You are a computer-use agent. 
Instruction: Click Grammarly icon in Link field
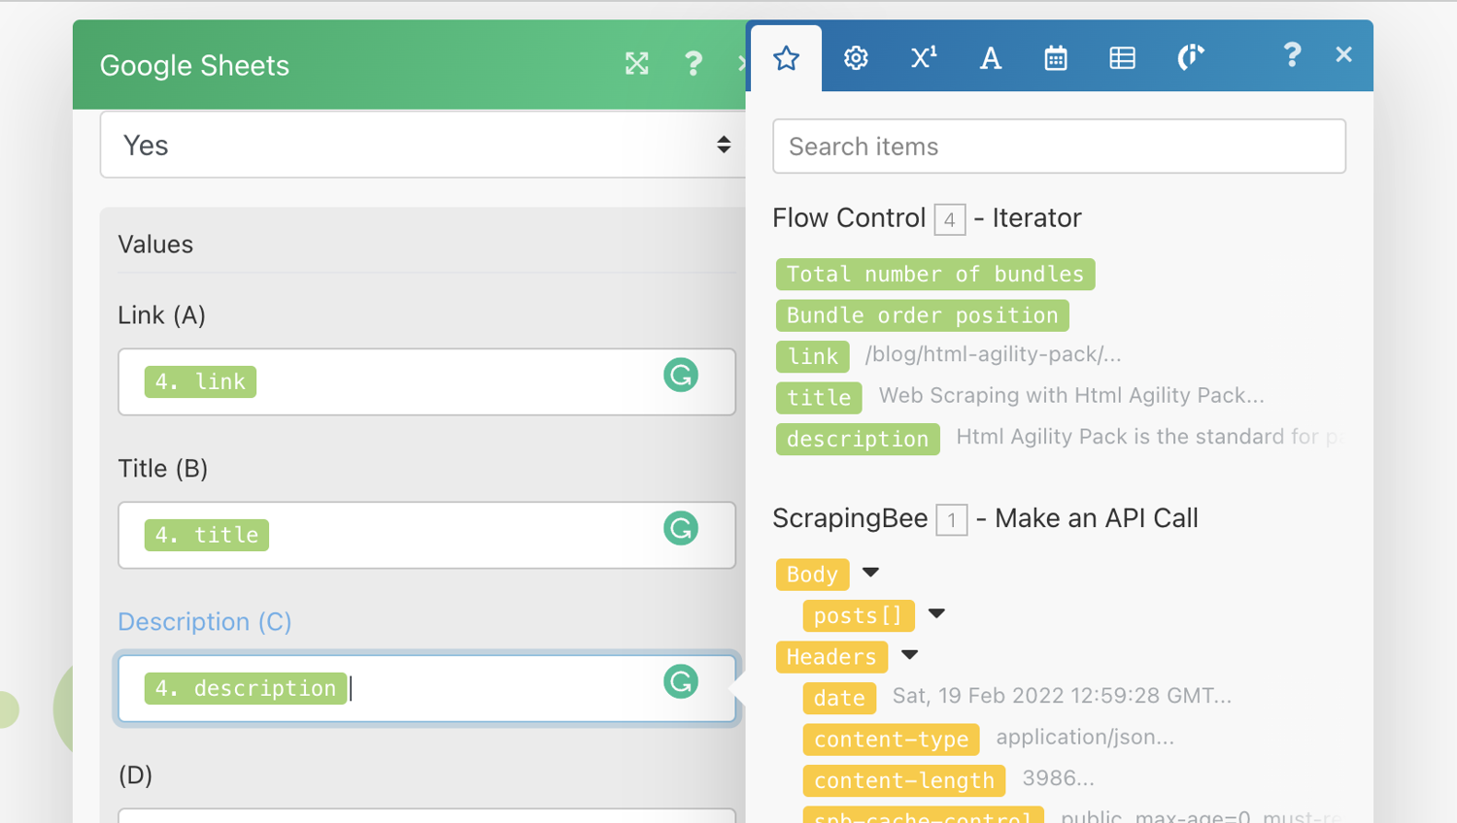(x=681, y=376)
